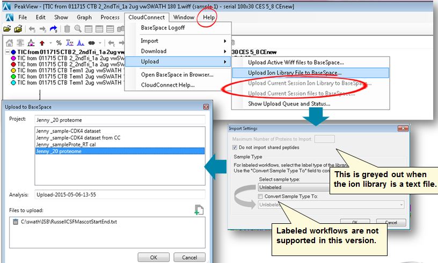The width and height of the screenshot is (438, 263).
Task: Click the blue overlaid traces icon
Action: point(70,43)
